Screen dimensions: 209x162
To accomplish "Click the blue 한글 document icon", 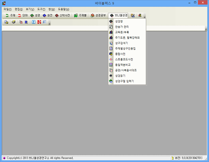I will click(x=34, y=22).
